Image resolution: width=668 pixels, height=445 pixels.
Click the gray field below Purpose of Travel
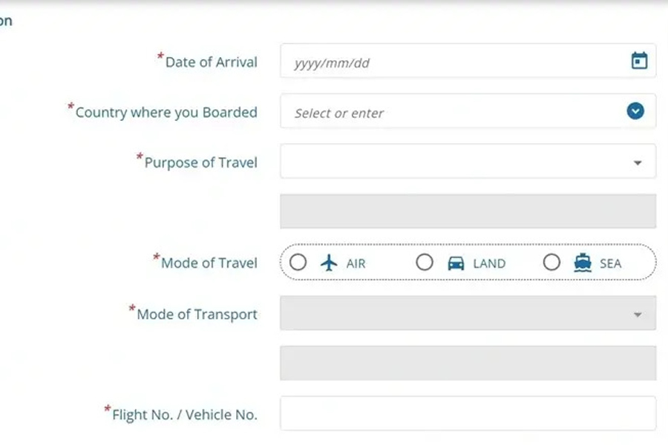[x=468, y=211]
